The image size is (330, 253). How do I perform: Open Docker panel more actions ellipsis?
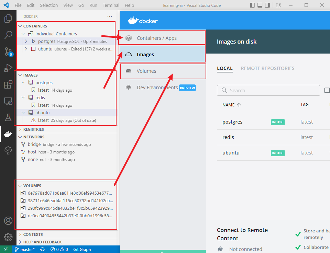pyautogui.click(x=110, y=16)
